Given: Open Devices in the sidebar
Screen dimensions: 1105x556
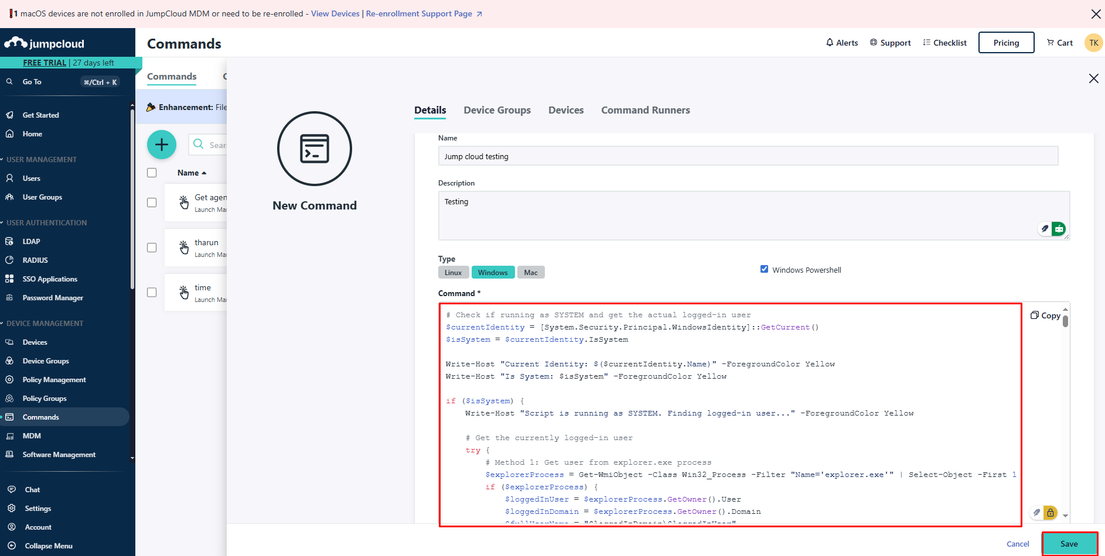Looking at the screenshot, I should (x=35, y=342).
